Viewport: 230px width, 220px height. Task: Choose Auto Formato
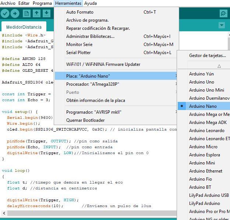116,12
